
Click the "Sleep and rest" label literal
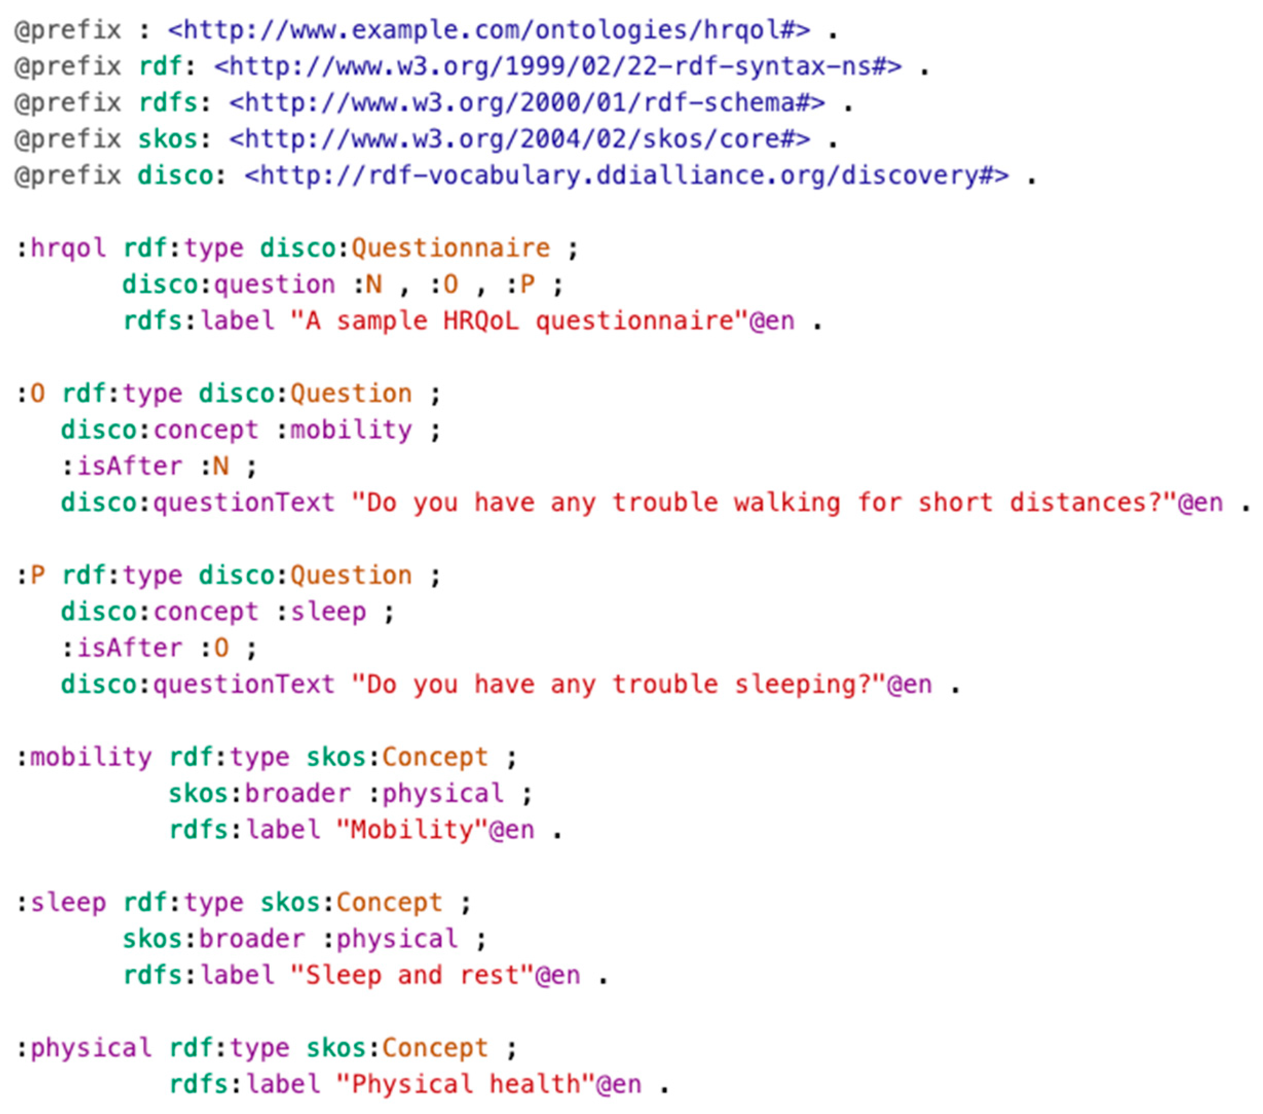pos(435,976)
